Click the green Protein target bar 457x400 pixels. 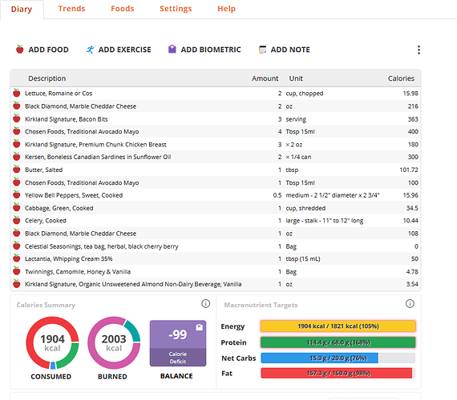[x=338, y=342]
